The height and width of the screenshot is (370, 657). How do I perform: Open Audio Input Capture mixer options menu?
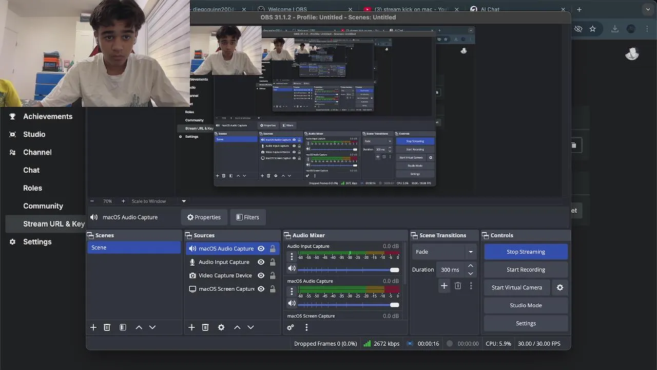click(x=292, y=256)
